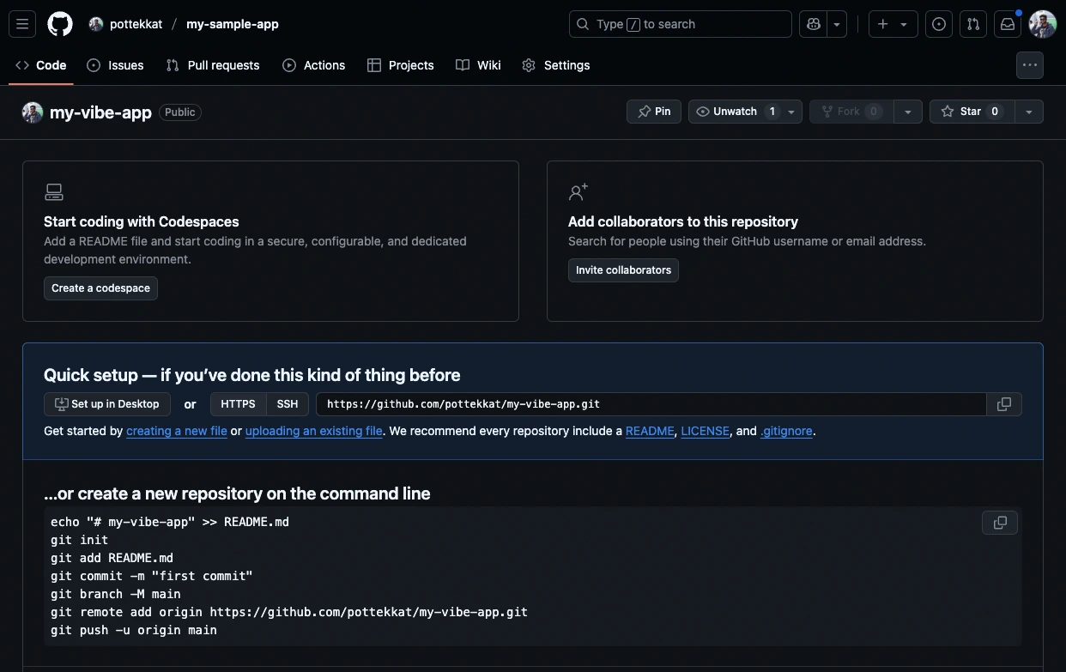The width and height of the screenshot is (1066, 672).
Task: Open the .gitignore link
Action: pyautogui.click(x=786, y=431)
